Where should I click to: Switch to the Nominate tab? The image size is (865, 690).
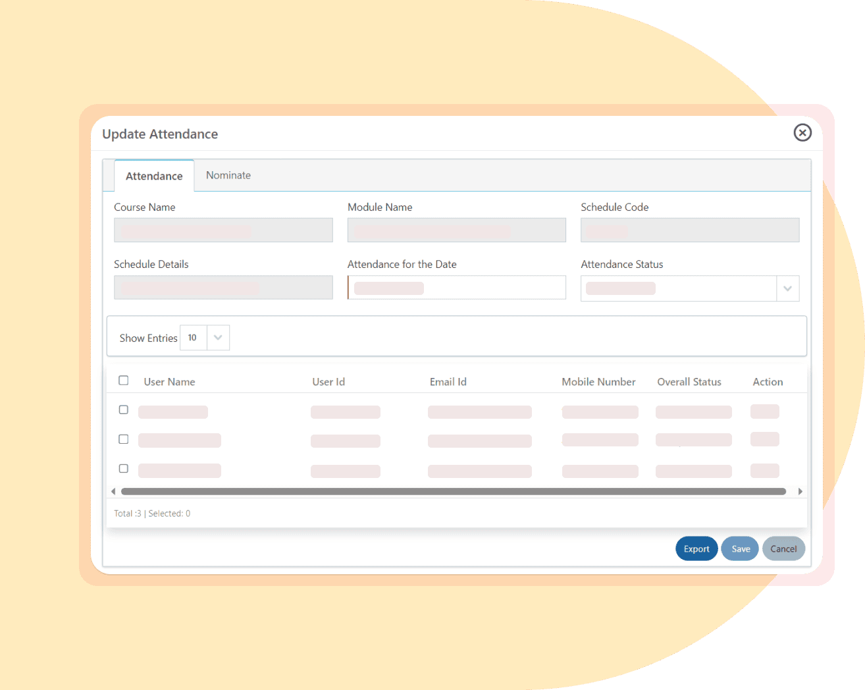point(228,175)
